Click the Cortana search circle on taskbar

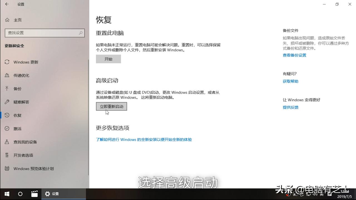click(20, 194)
